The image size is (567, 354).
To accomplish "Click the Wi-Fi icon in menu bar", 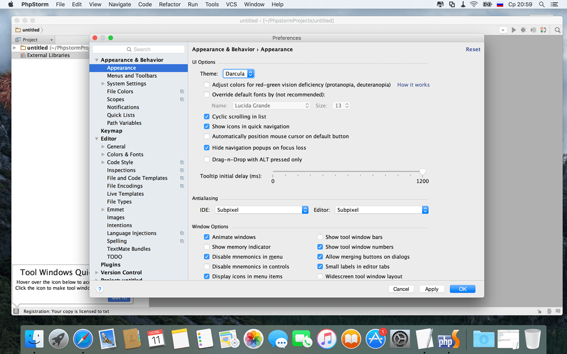I will click(474, 4).
